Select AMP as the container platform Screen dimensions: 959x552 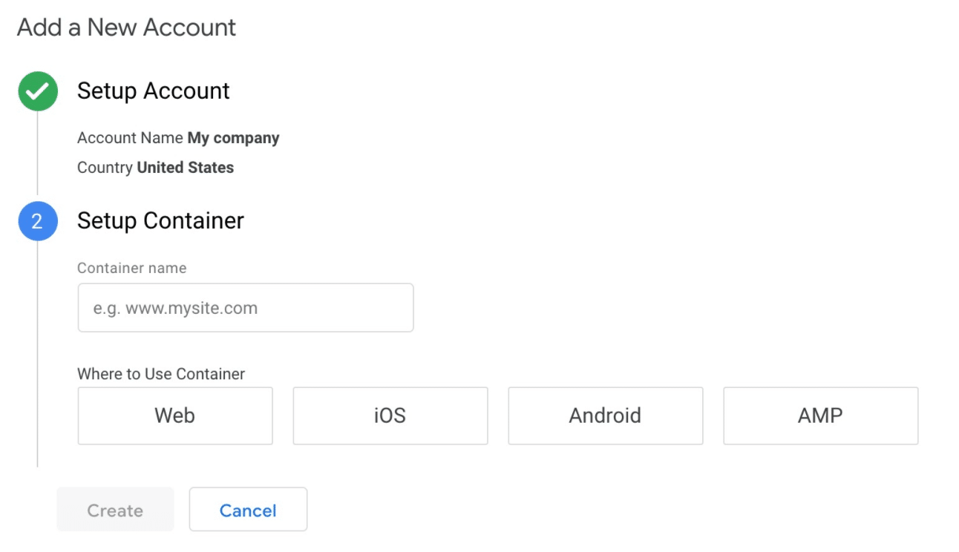[x=820, y=415]
